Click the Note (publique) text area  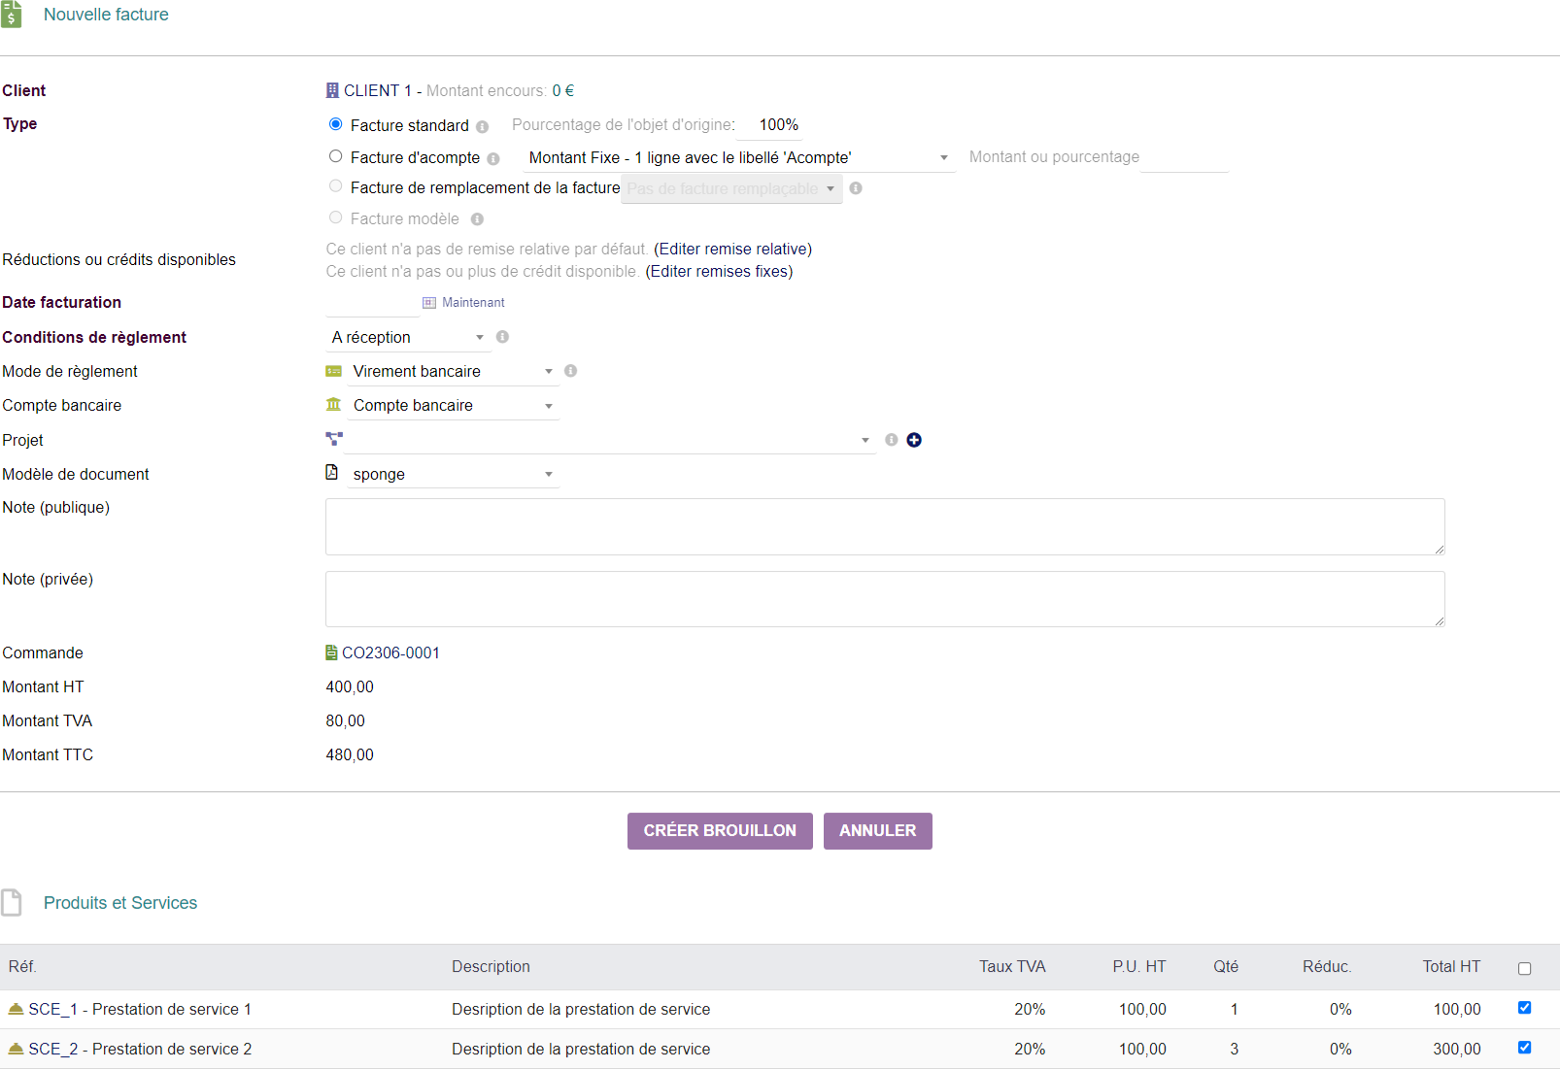(885, 527)
